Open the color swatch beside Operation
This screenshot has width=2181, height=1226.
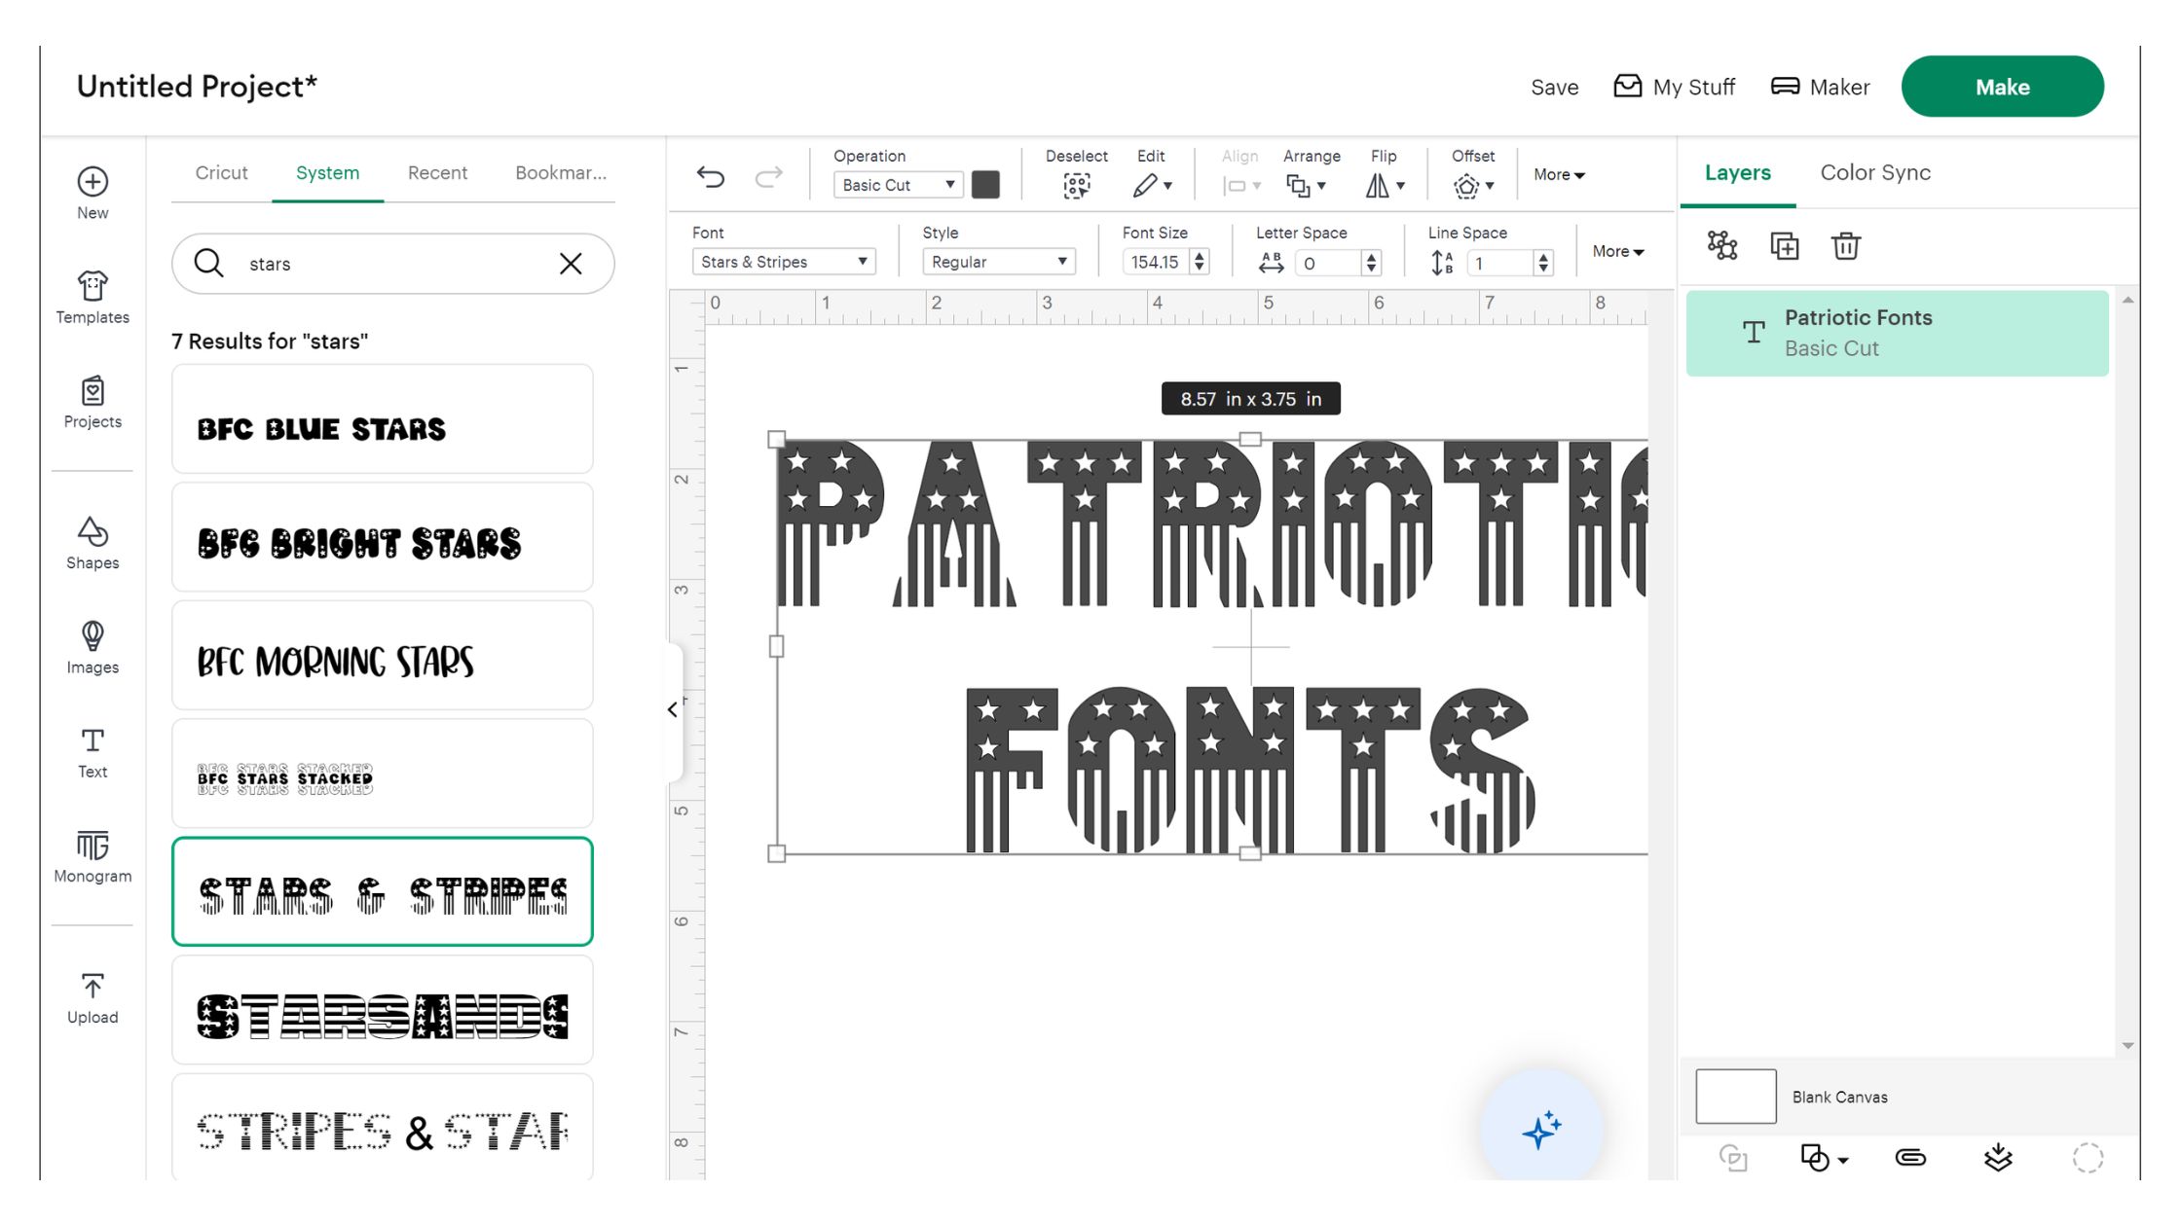pyautogui.click(x=985, y=184)
